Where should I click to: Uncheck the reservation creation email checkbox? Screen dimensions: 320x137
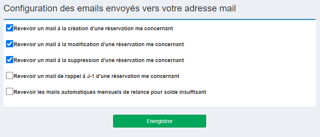pos(9,28)
